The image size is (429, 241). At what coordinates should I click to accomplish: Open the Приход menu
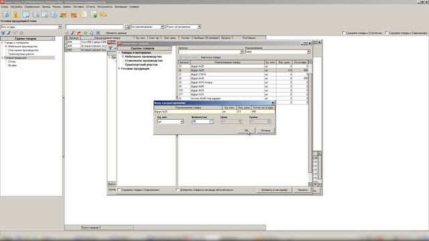tap(46, 7)
